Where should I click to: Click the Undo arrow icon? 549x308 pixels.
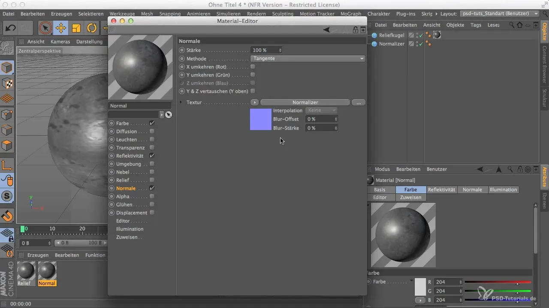[x=11, y=28]
